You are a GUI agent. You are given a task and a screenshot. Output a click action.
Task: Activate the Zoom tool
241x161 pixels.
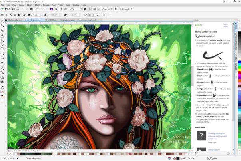[x=2, y=35]
